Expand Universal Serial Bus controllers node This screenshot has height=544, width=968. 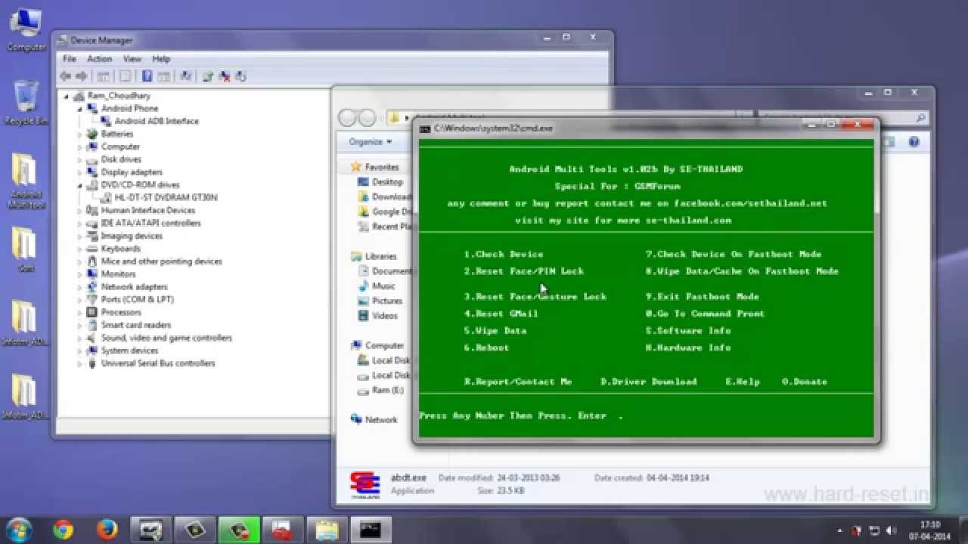coord(79,363)
